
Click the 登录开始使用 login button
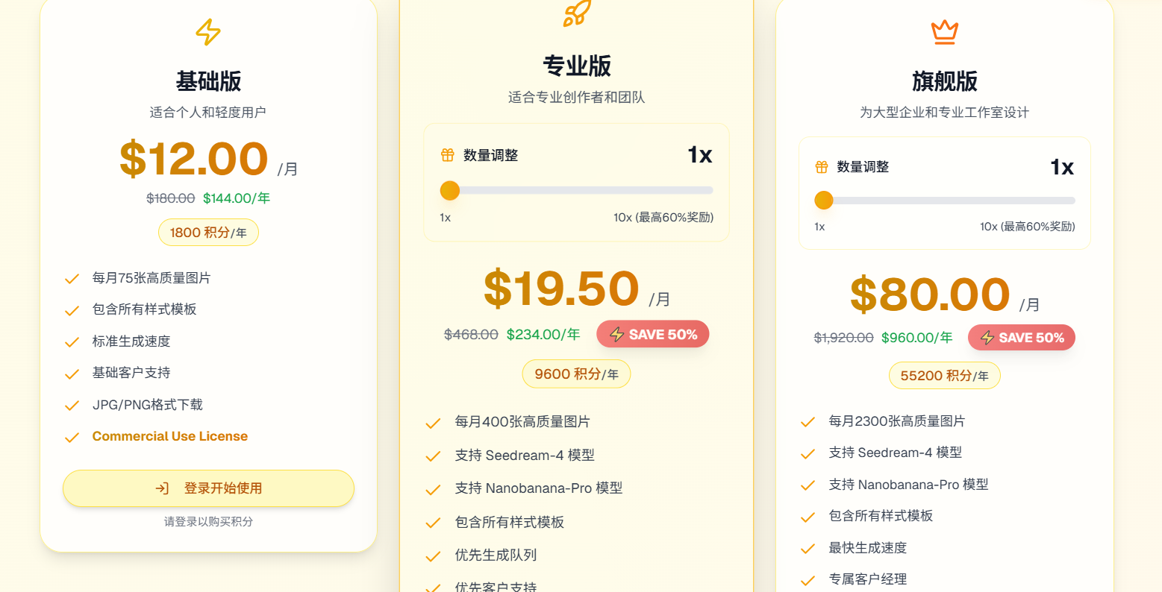point(209,488)
